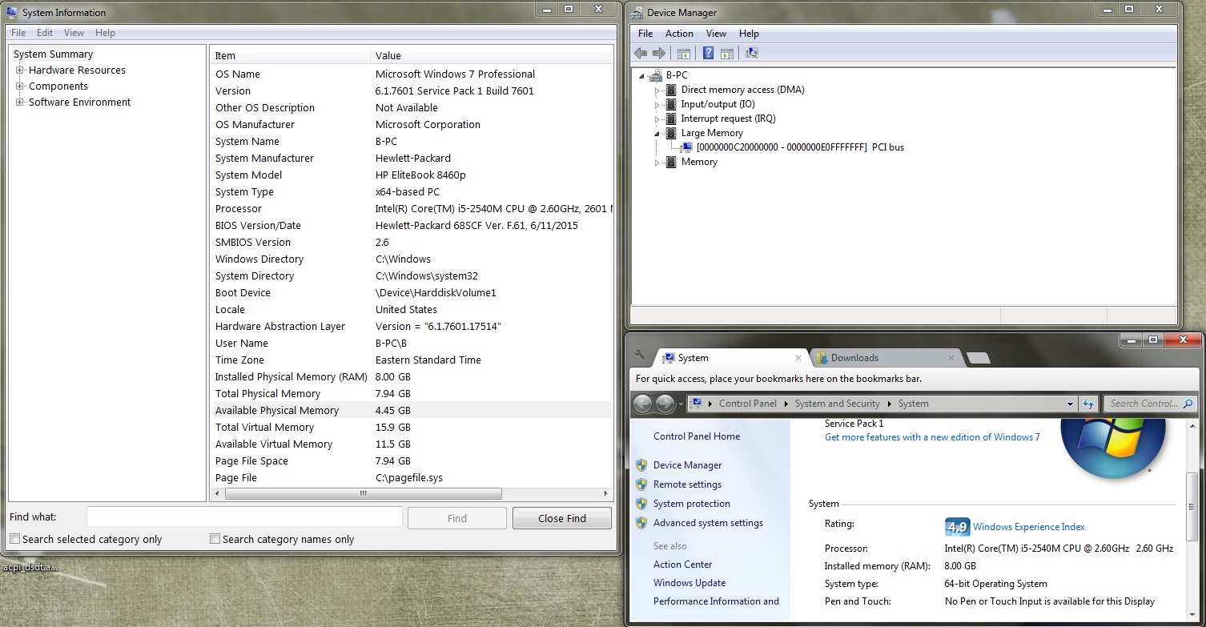The image size is (1206, 627).
Task: Select the Available Physical Memory row
Action: [412, 410]
